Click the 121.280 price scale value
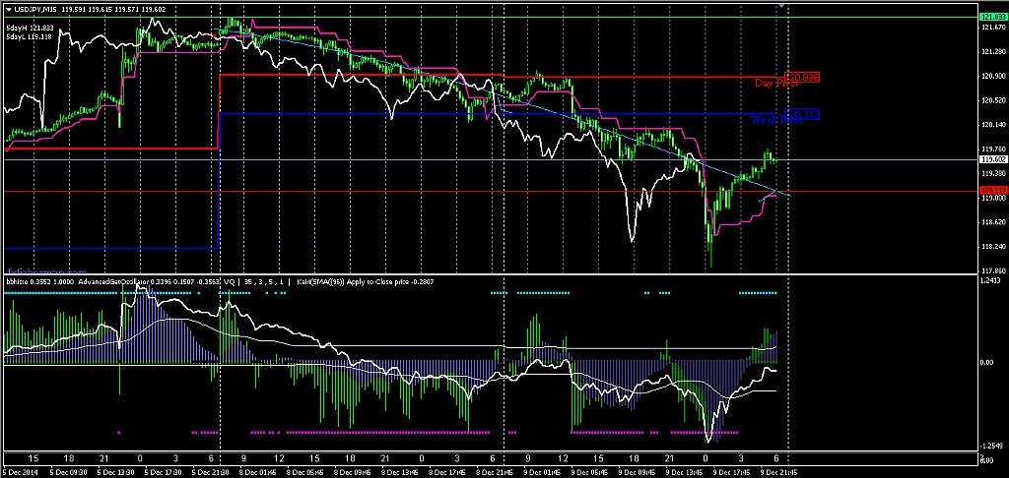 (x=993, y=52)
